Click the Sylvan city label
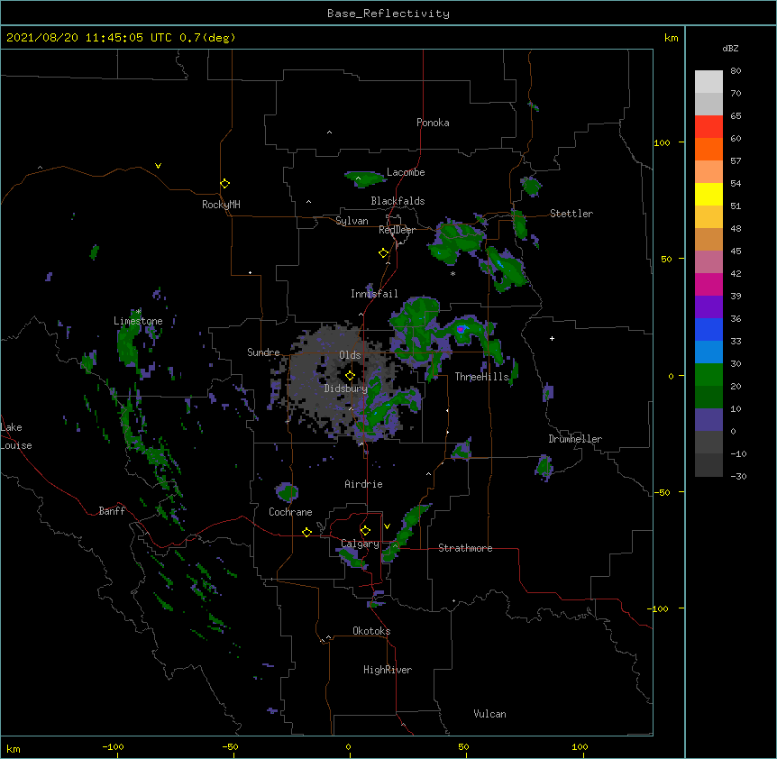Viewport: 777px width, 759px height. tap(352, 221)
